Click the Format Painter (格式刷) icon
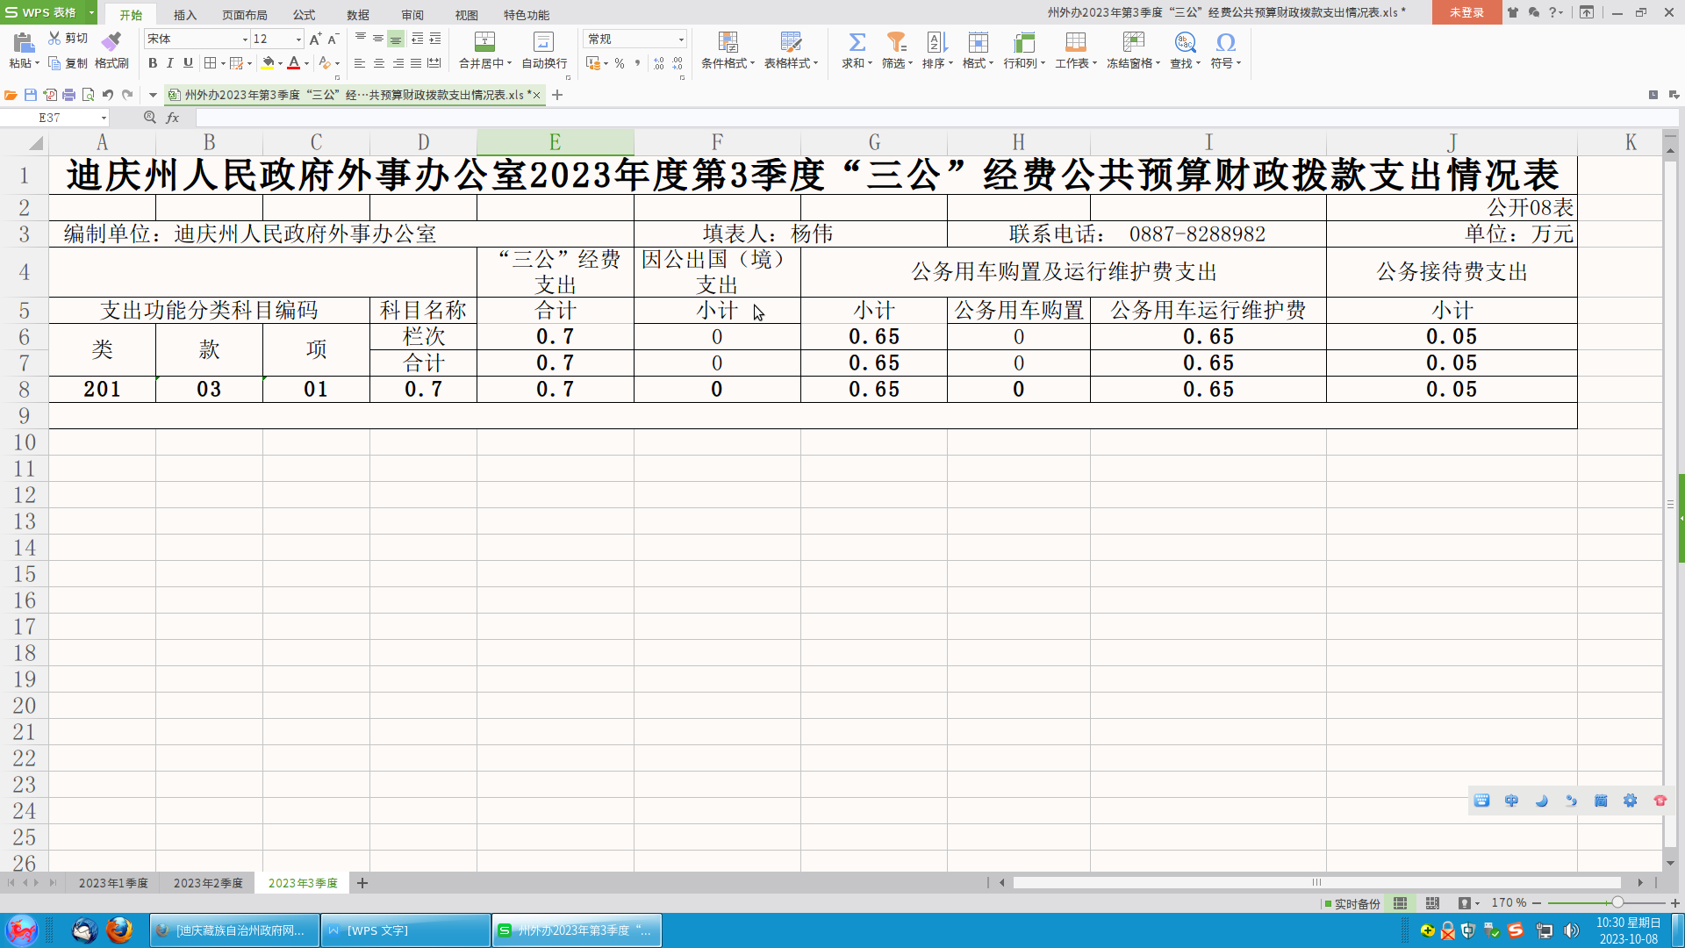Viewport: 1685px width, 948px height. (x=111, y=50)
